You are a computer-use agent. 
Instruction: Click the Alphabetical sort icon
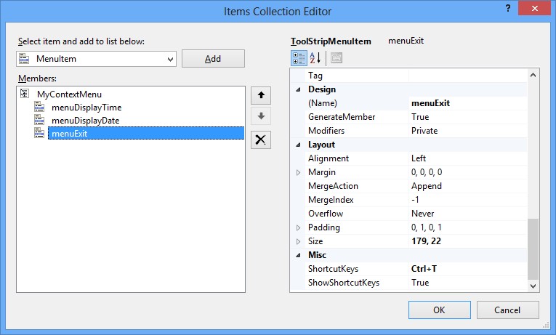[316, 58]
